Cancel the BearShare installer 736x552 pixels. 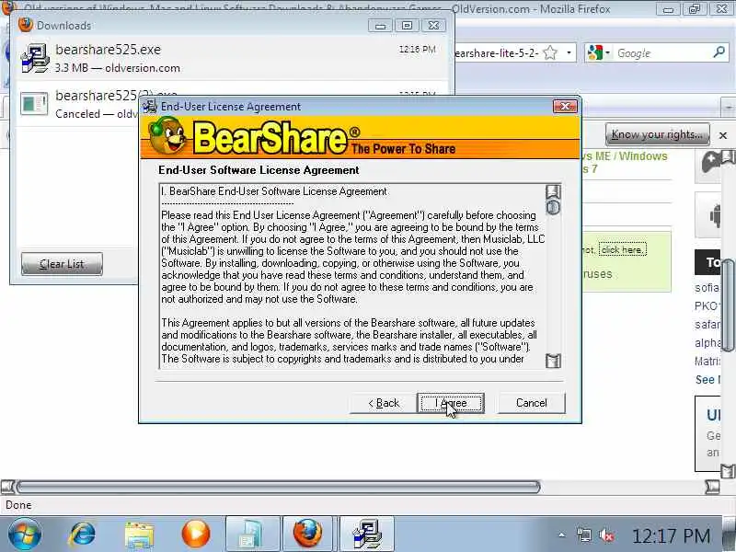[532, 403]
